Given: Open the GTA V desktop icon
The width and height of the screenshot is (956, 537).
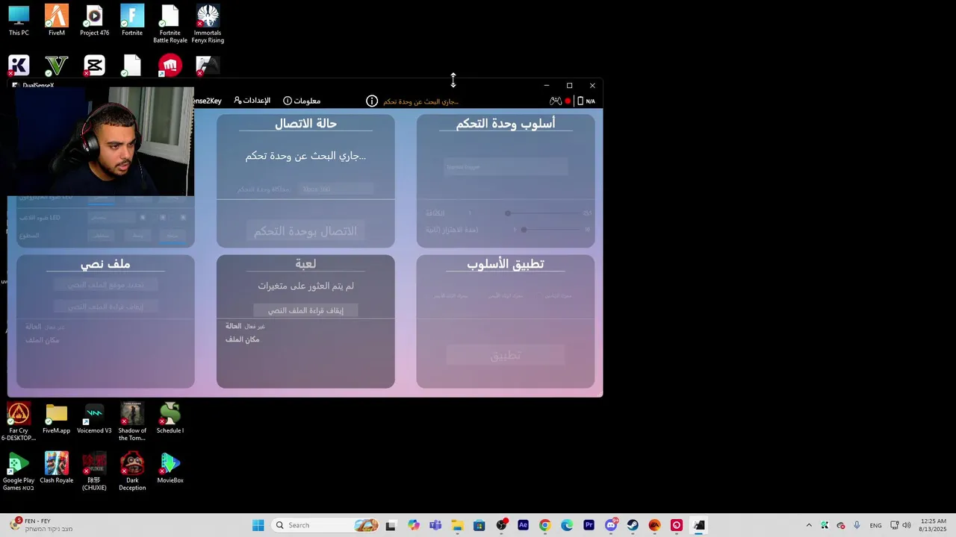Looking at the screenshot, I should click(x=56, y=66).
